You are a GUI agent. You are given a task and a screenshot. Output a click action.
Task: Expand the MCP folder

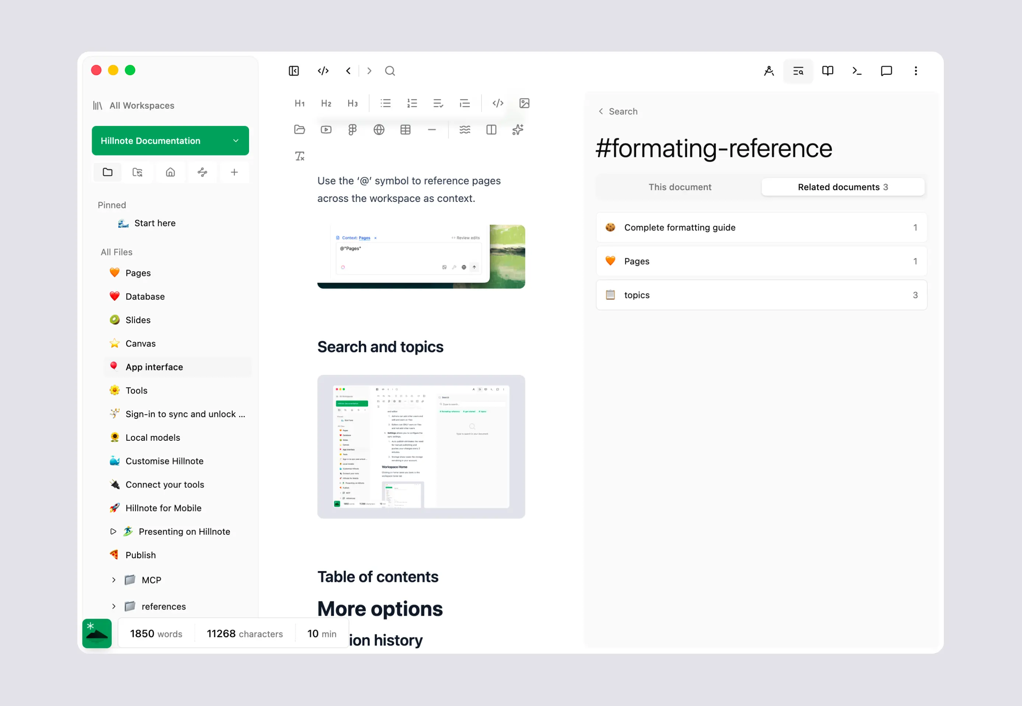tap(113, 580)
